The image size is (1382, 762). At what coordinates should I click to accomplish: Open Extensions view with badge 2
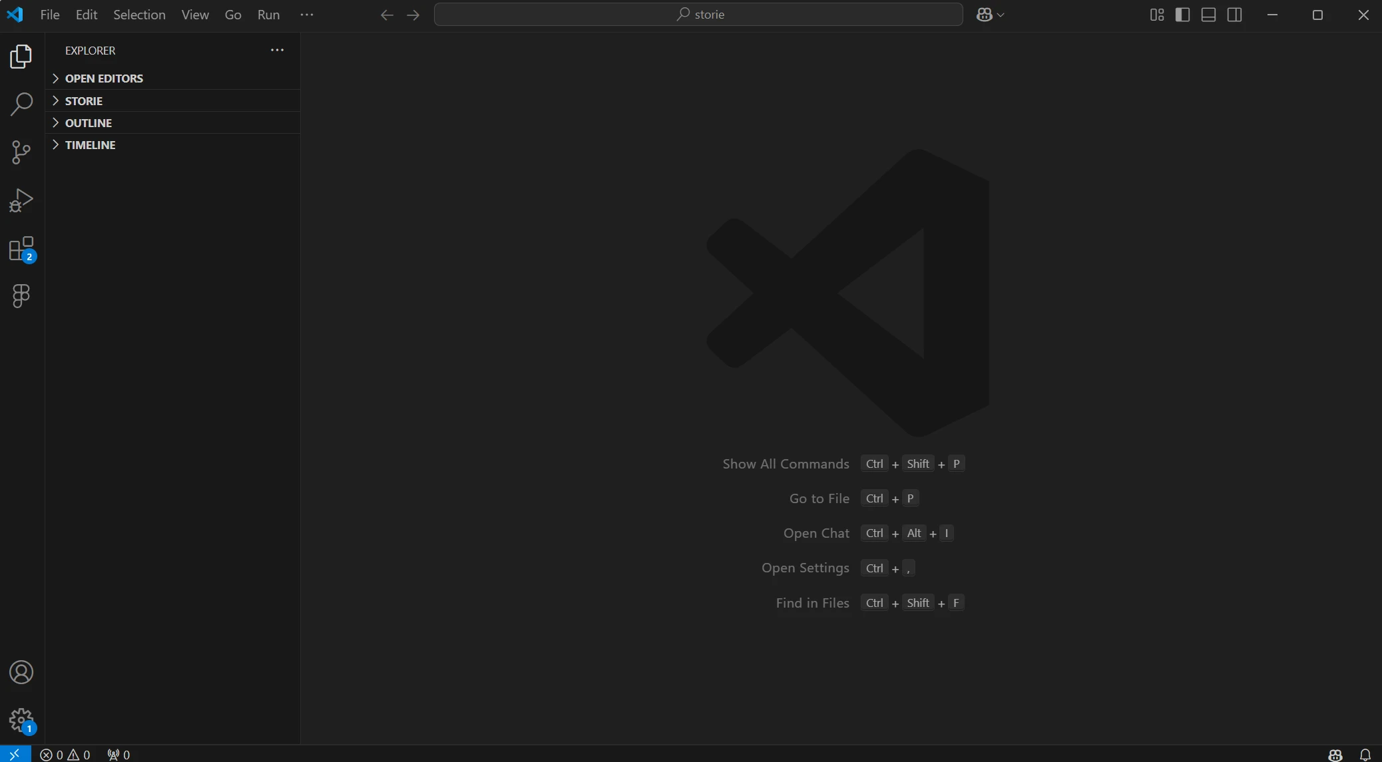point(21,249)
